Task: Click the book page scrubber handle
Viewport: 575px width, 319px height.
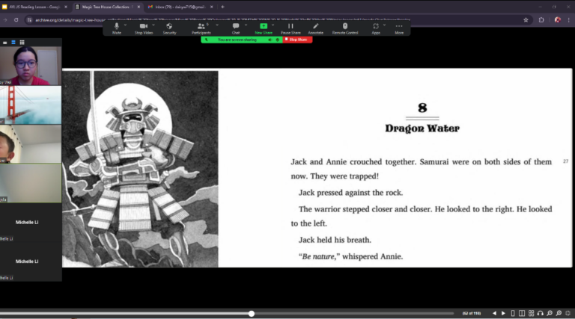Action: 252,314
